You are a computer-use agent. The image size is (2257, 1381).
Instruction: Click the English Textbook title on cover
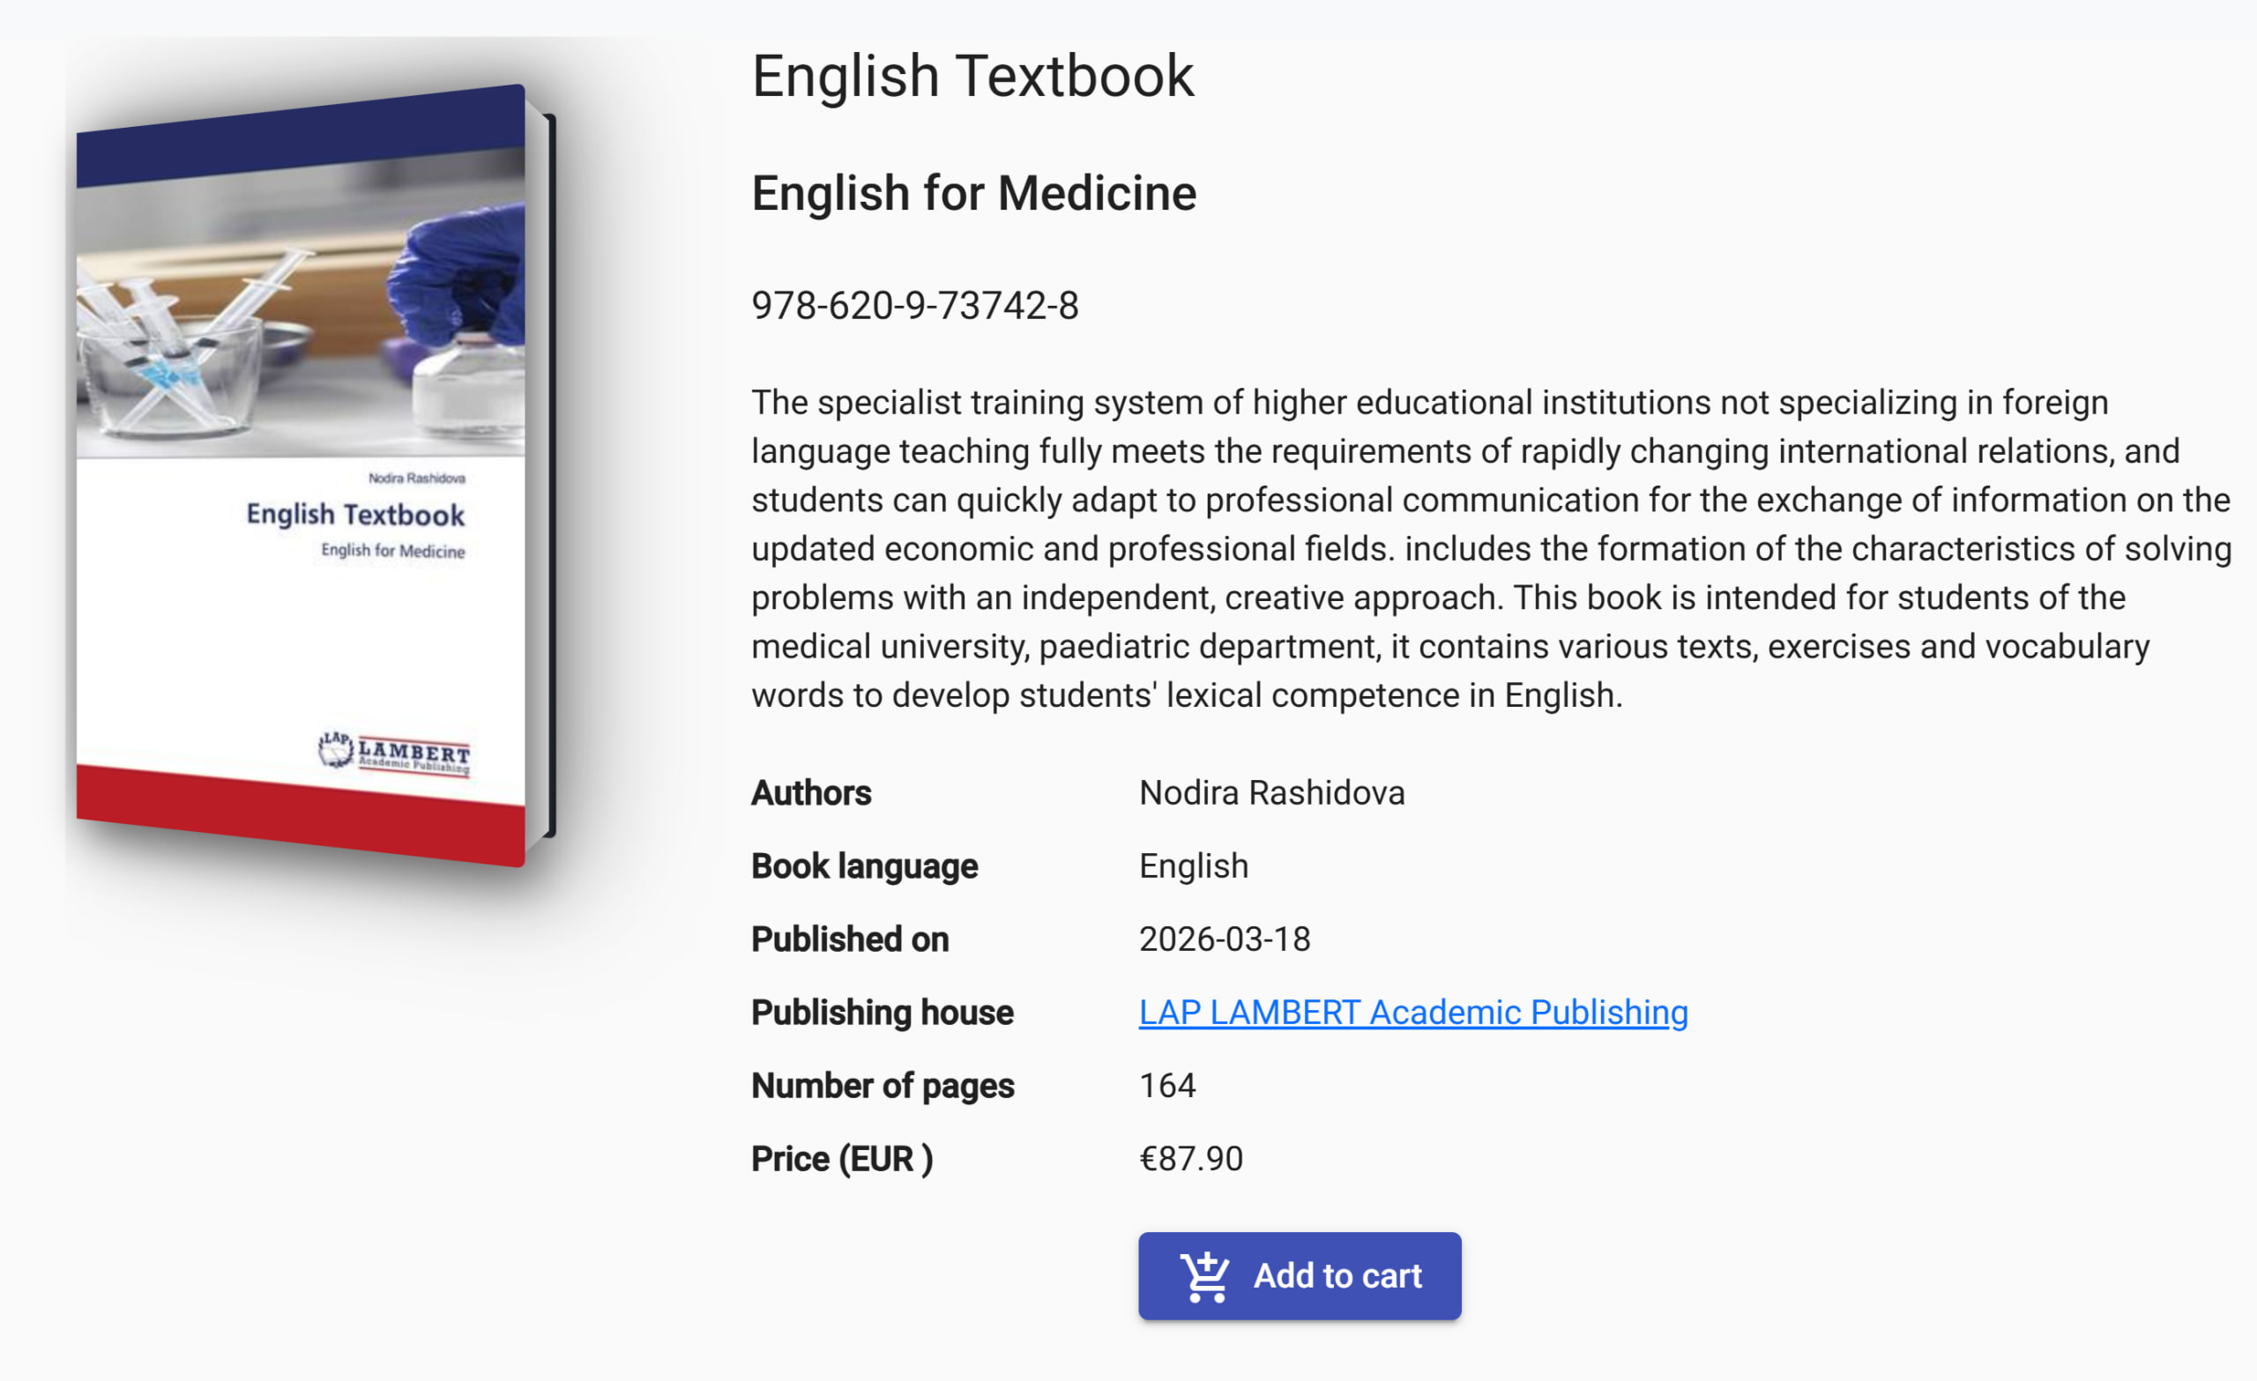(x=355, y=515)
